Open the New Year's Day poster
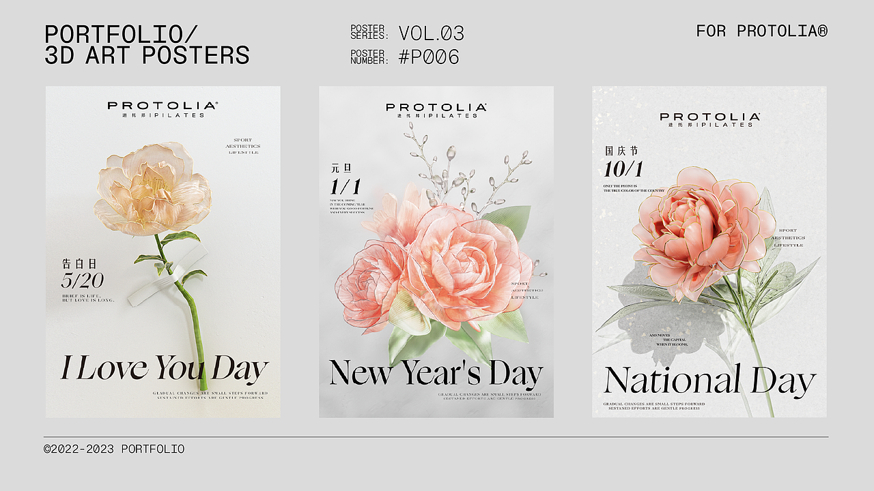 pos(436,252)
